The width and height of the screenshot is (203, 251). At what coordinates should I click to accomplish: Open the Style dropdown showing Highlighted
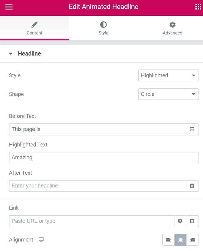point(168,75)
